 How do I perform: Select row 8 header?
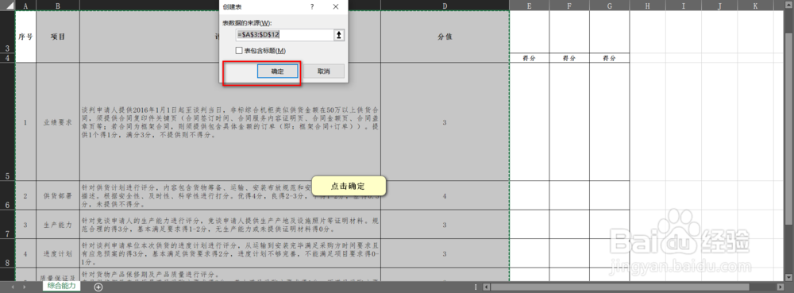[x=7, y=253]
